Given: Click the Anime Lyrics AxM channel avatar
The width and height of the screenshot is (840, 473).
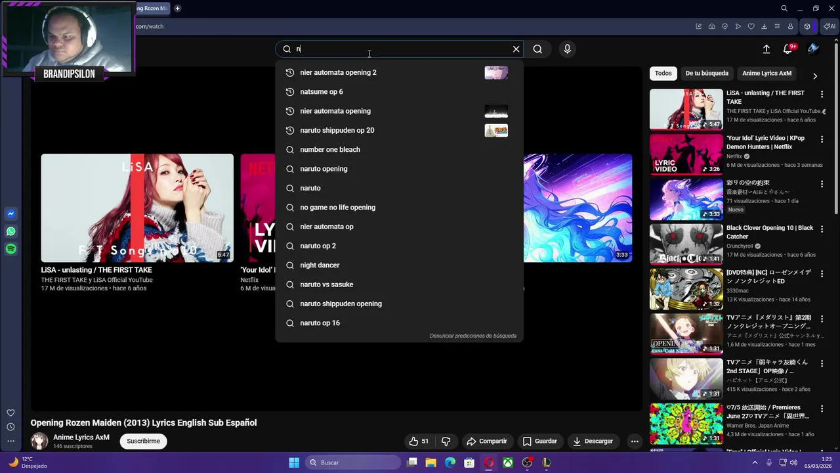Looking at the screenshot, I should (39, 441).
